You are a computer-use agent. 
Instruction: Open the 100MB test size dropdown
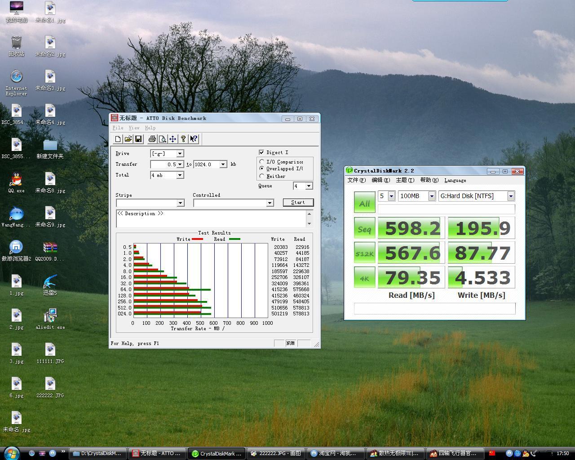[431, 196]
